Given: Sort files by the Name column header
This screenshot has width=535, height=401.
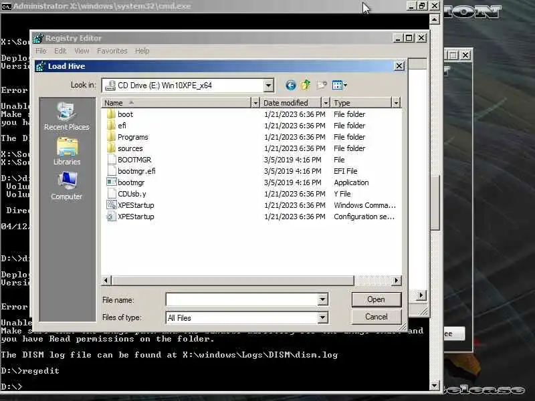Looking at the screenshot, I should tap(177, 103).
